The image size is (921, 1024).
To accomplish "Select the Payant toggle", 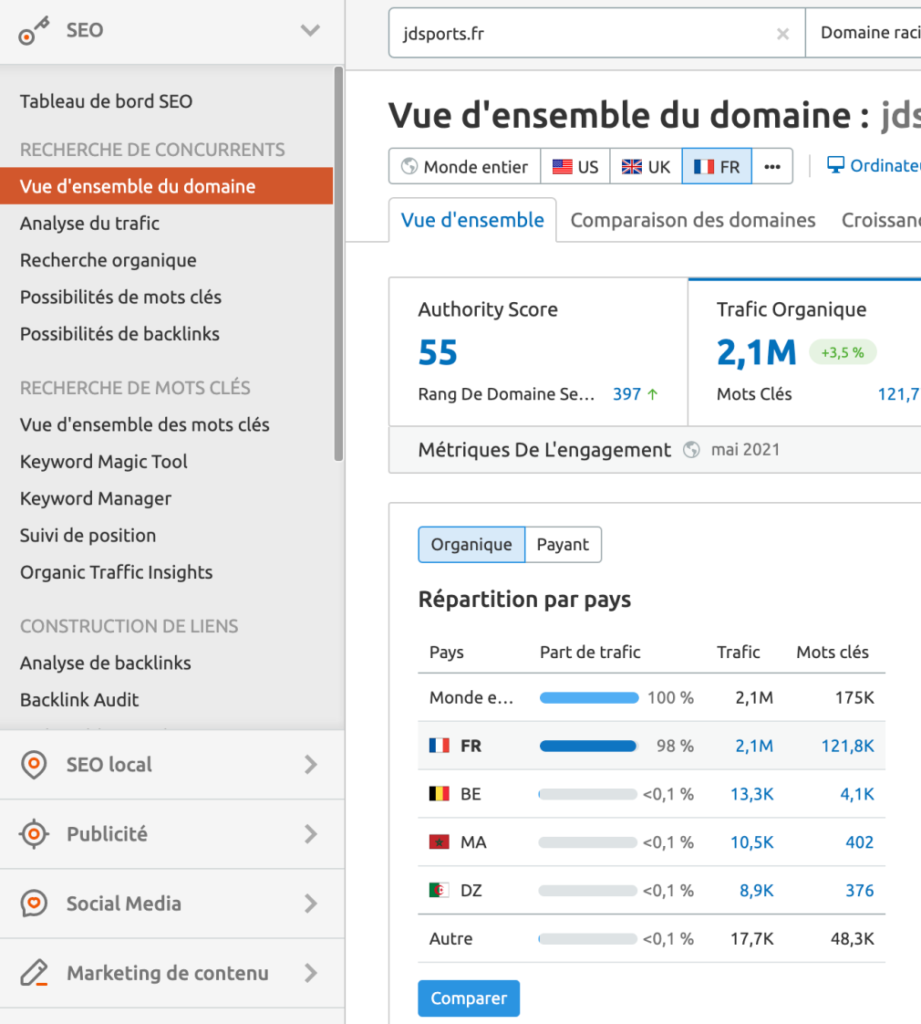I will 563,545.
